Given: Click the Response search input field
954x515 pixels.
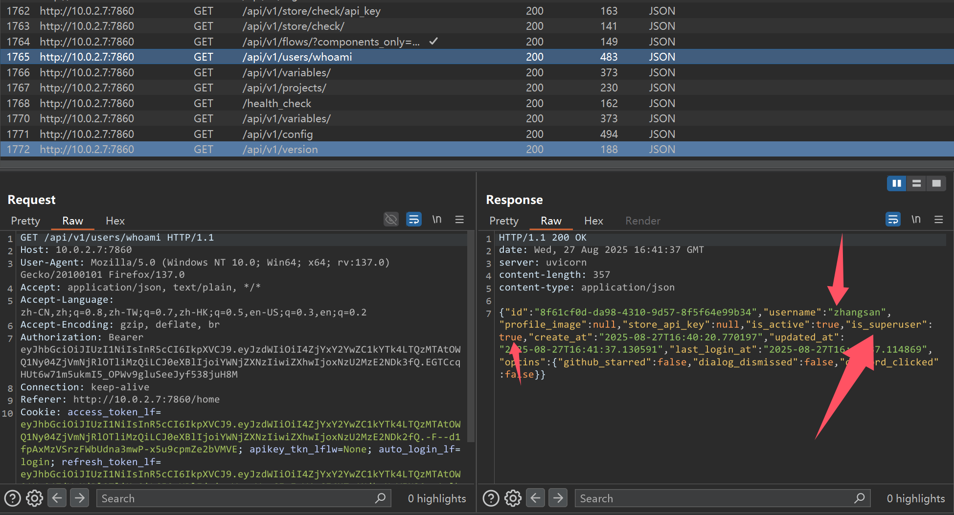Looking at the screenshot, I should pos(714,498).
